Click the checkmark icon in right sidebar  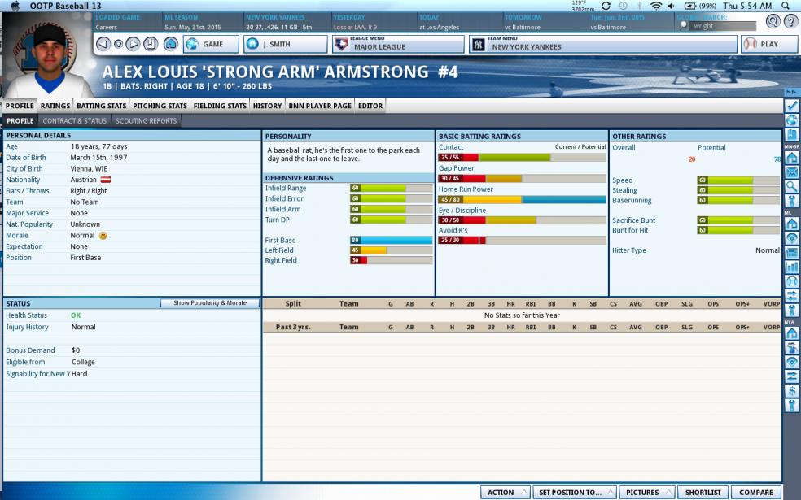[x=791, y=106]
